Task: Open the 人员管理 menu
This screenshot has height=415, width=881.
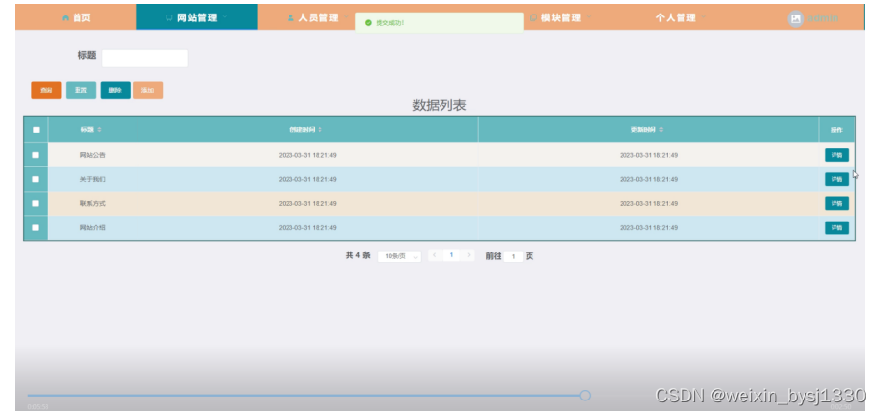Action: [x=318, y=18]
